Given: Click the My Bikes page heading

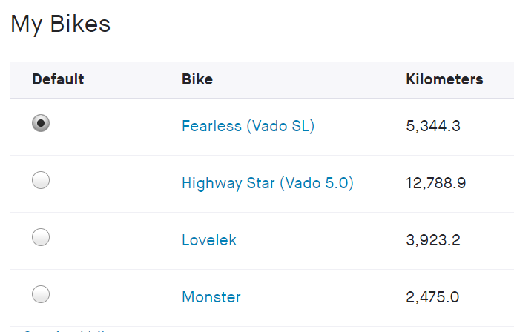Looking at the screenshot, I should (60, 24).
